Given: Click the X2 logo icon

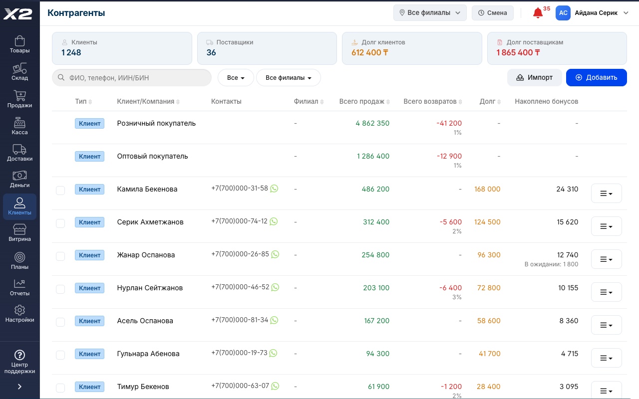Looking at the screenshot, I should pyautogui.click(x=18, y=14).
